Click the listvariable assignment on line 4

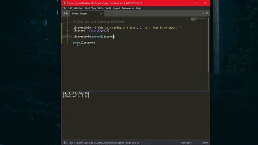[127, 28]
